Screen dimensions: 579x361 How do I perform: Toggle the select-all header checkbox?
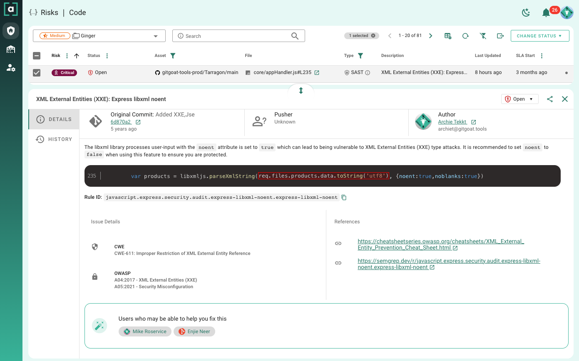point(37,56)
